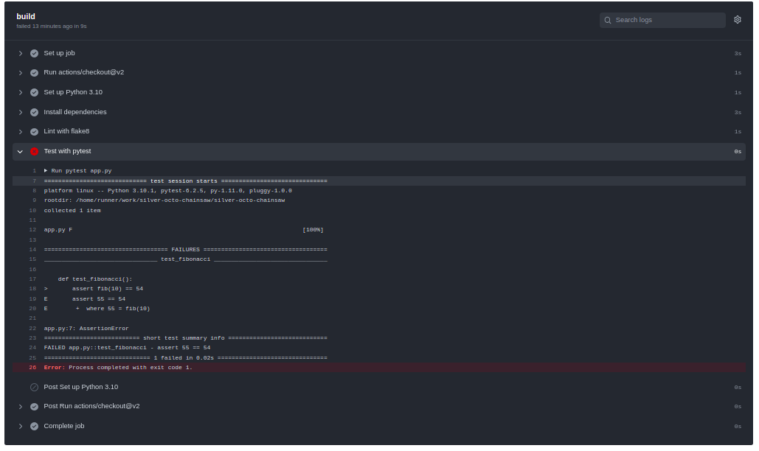Click the skipped icon for Post Set up Python
The width and height of the screenshot is (759, 451).
coord(34,387)
